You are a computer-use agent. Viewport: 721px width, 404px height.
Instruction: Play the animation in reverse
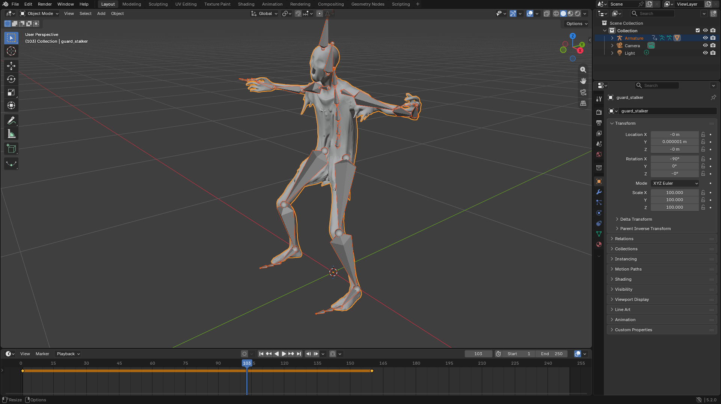click(276, 354)
